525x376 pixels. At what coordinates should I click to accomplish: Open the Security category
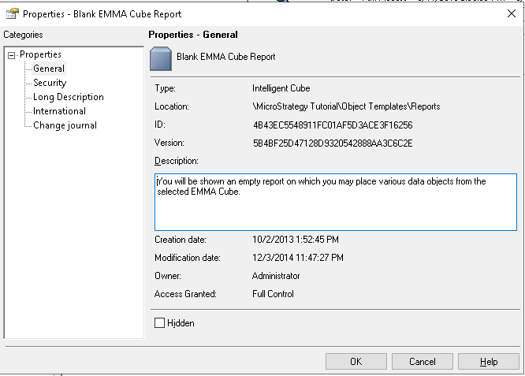tap(50, 83)
